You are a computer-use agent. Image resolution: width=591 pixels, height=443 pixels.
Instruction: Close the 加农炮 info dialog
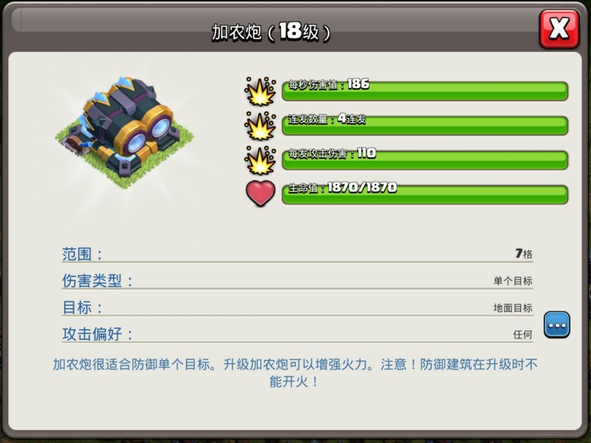(559, 30)
